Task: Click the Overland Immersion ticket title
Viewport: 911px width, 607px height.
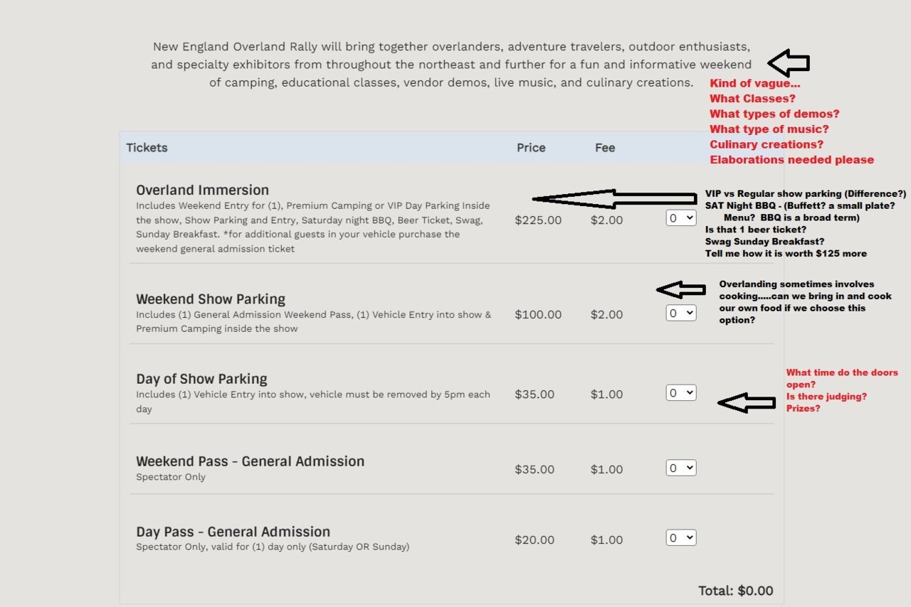Action: coord(203,190)
